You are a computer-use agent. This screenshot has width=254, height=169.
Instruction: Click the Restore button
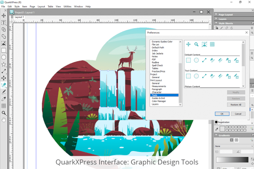236,98
